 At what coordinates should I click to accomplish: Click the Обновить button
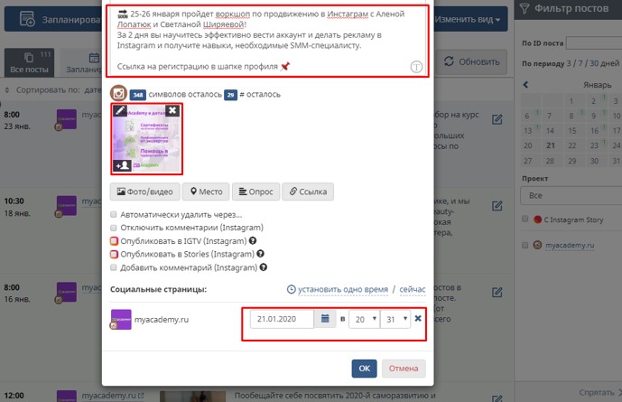471,61
